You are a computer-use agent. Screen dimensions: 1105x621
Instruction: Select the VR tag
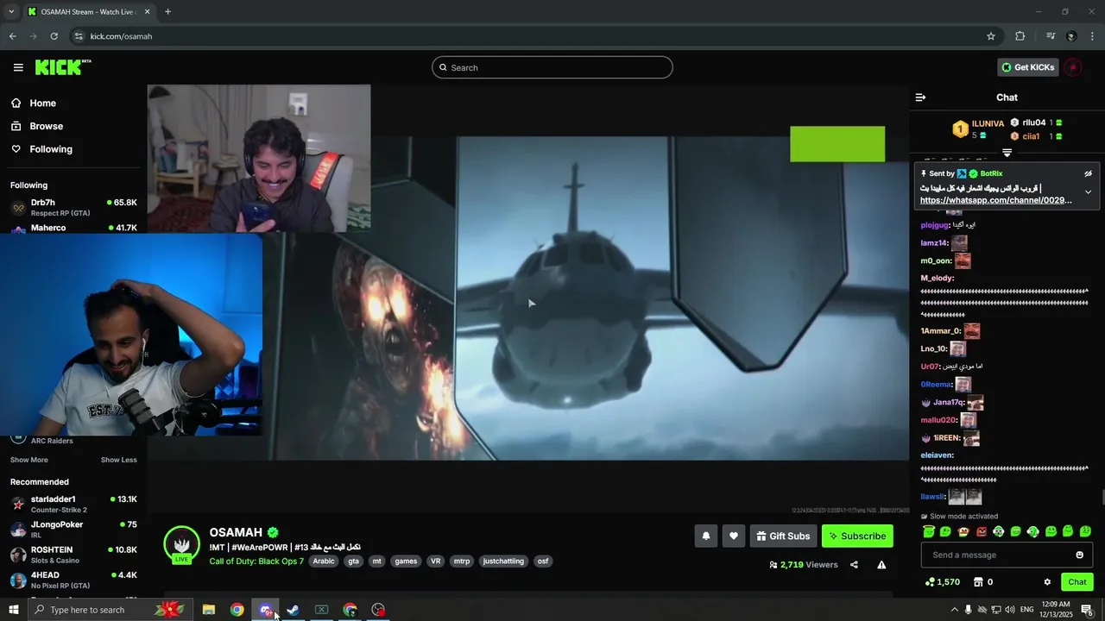pos(436,561)
